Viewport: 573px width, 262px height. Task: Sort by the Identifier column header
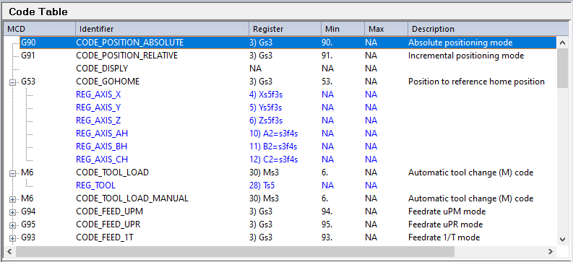coord(163,29)
